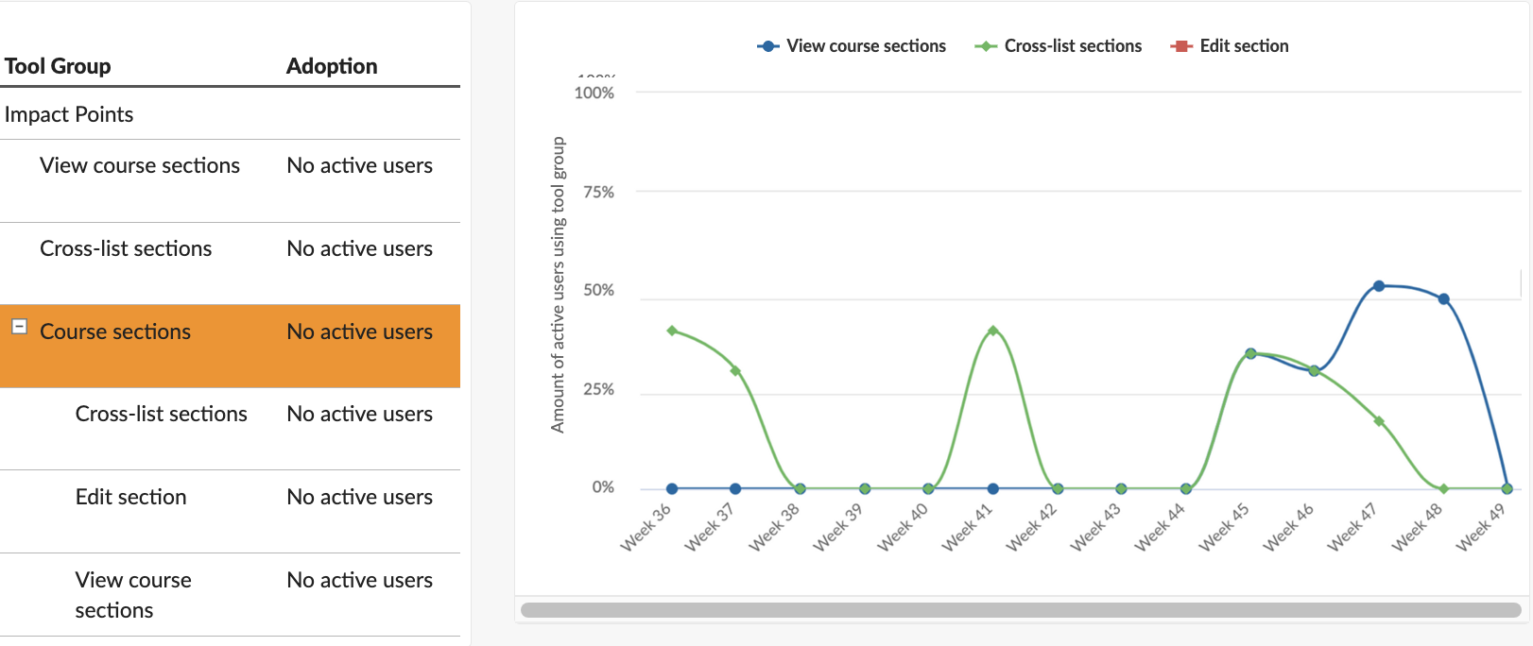Click 'No active users' in Edit section row
Screen dimensions: 1533x646
click(360, 497)
